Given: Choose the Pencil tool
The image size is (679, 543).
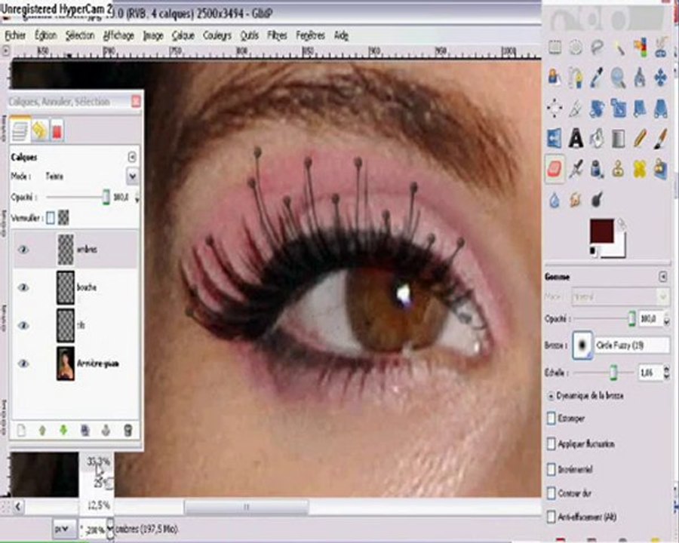Looking at the screenshot, I should pyautogui.click(x=640, y=139).
